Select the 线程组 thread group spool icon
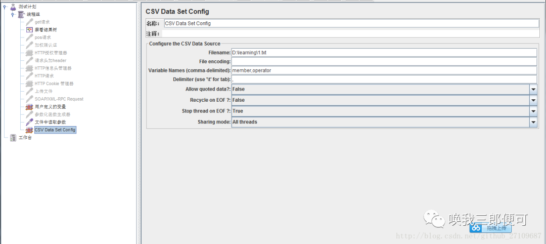Screen dimensions: 546x244 click(x=22, y=14)
